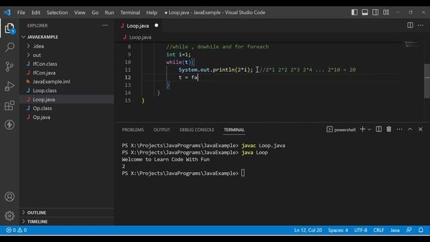Click Loop.java in the breadcrumb

(140, 38)
